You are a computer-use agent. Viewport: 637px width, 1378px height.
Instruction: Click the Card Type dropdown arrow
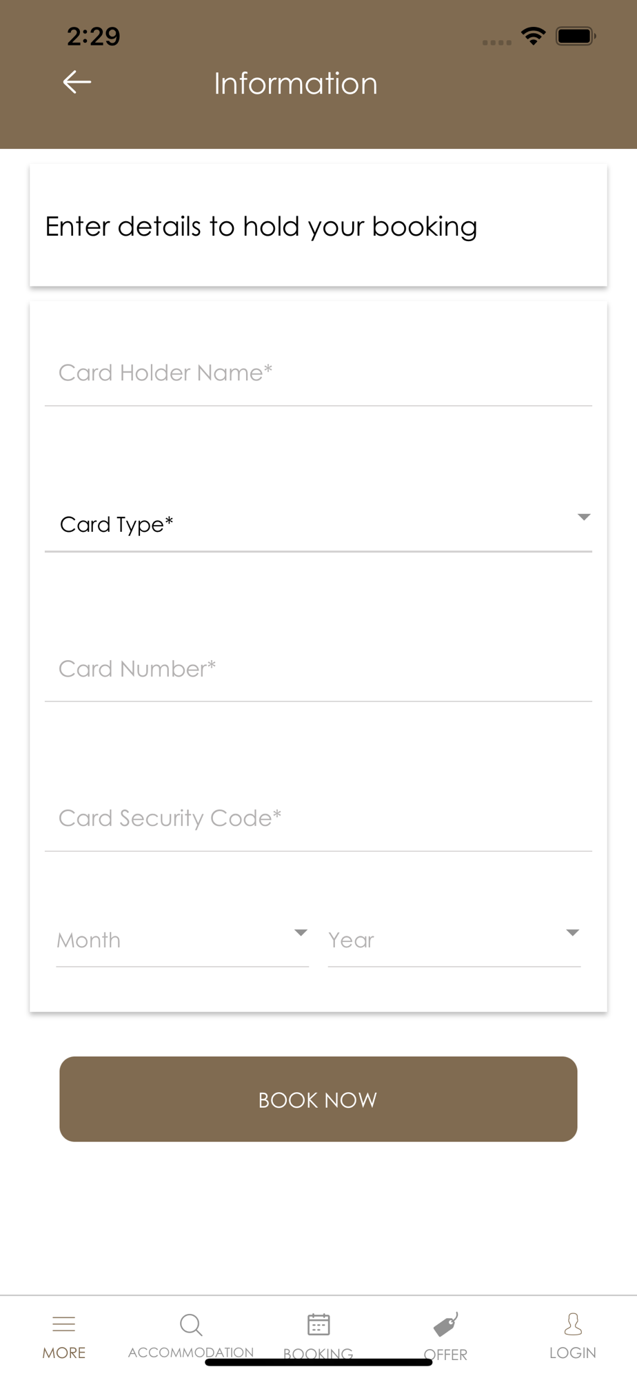click(583, 517)
